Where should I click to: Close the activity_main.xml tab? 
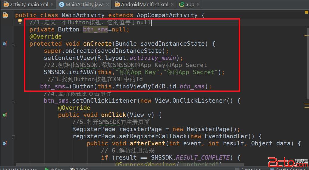pyautogui.click(x=52, y=4)
